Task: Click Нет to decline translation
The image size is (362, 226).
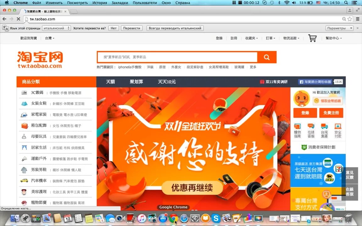Action: tap(113, 28)
